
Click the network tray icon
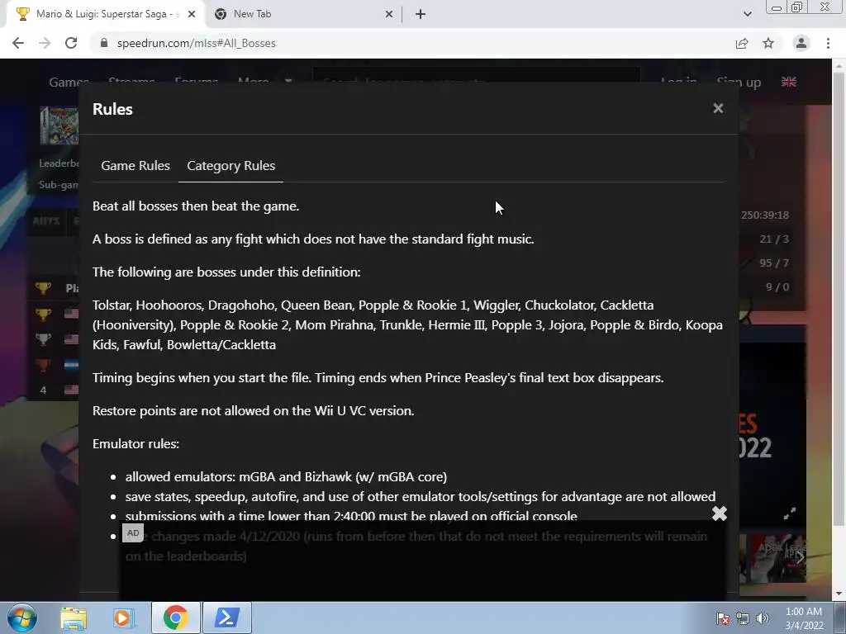(x=743, y=617)
